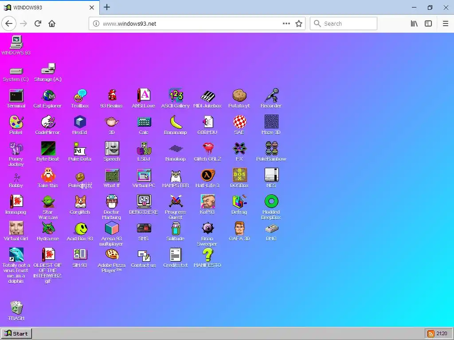
Task: Open Storage (A:) floppy drive
Action: tap(48, 69)
